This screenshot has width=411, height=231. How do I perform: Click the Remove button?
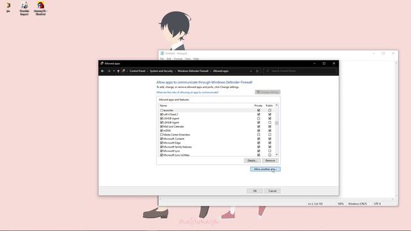click(x=270, y=160)
